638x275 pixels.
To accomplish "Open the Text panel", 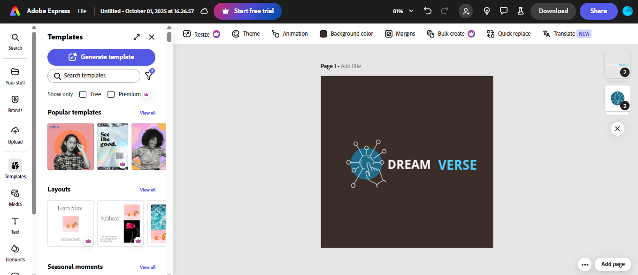I will click(15, 226).
